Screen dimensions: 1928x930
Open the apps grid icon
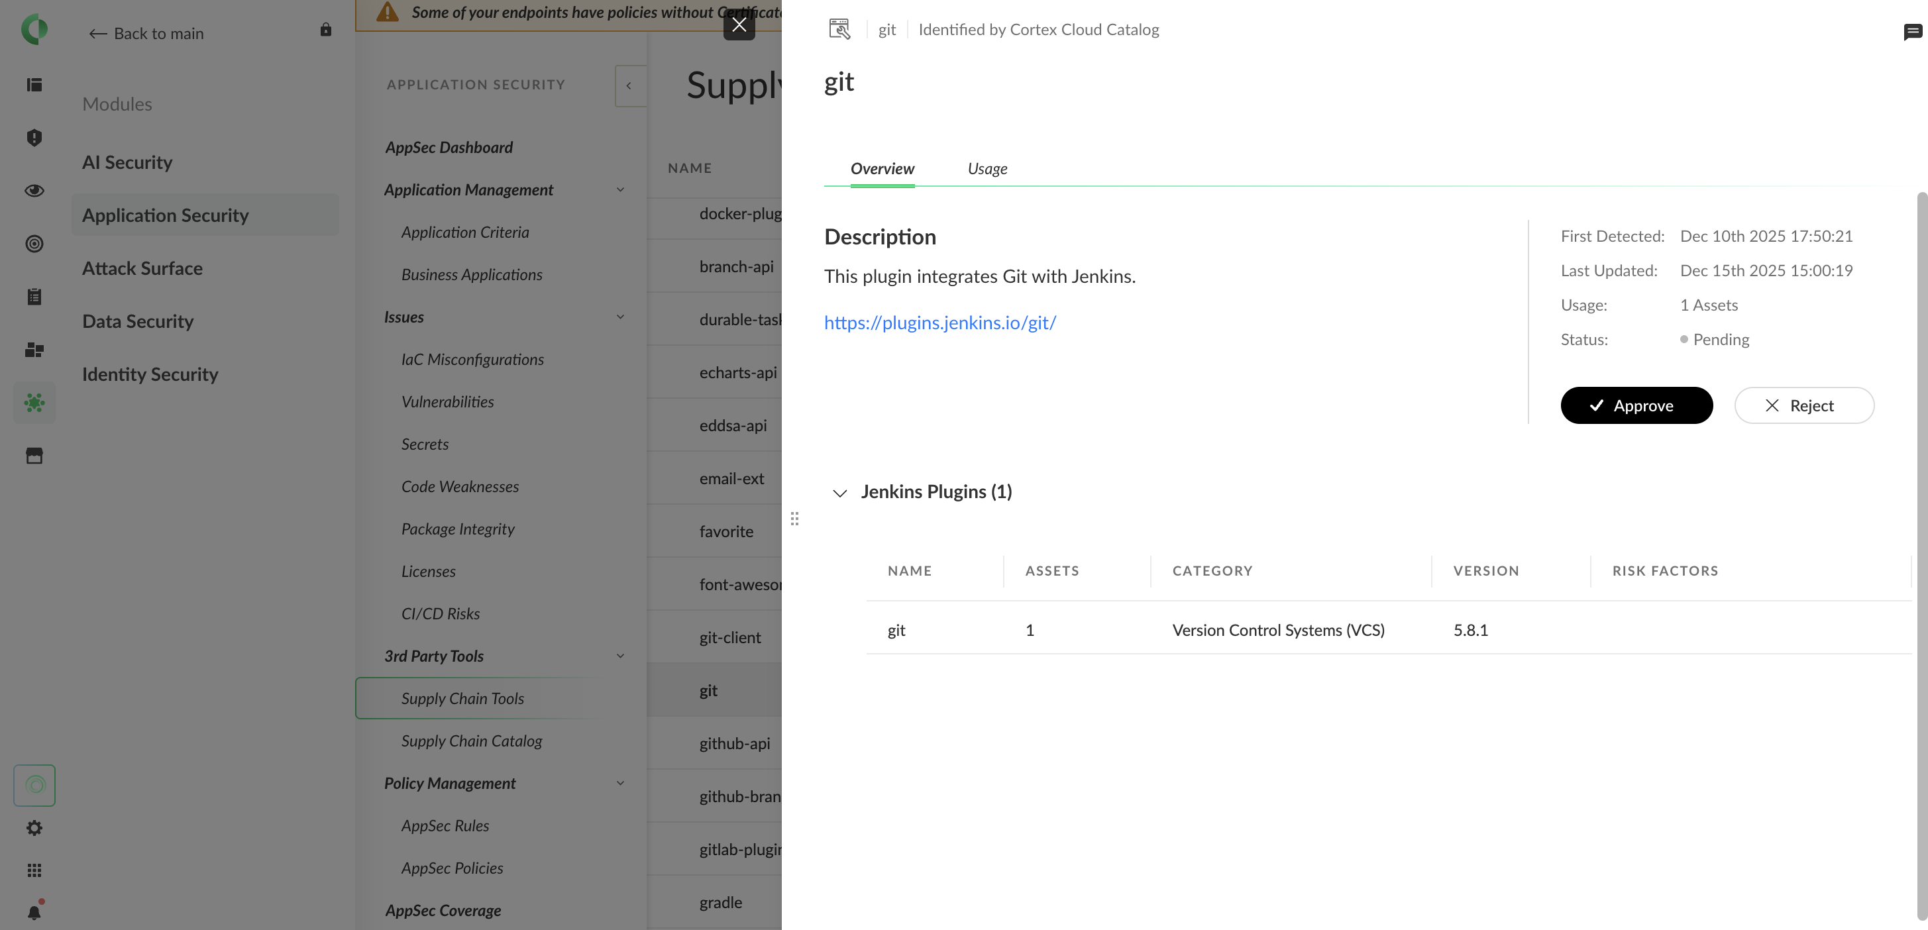click(34, 870)
